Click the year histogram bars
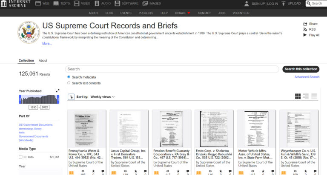Screen dimensions: 327x175 39,99
